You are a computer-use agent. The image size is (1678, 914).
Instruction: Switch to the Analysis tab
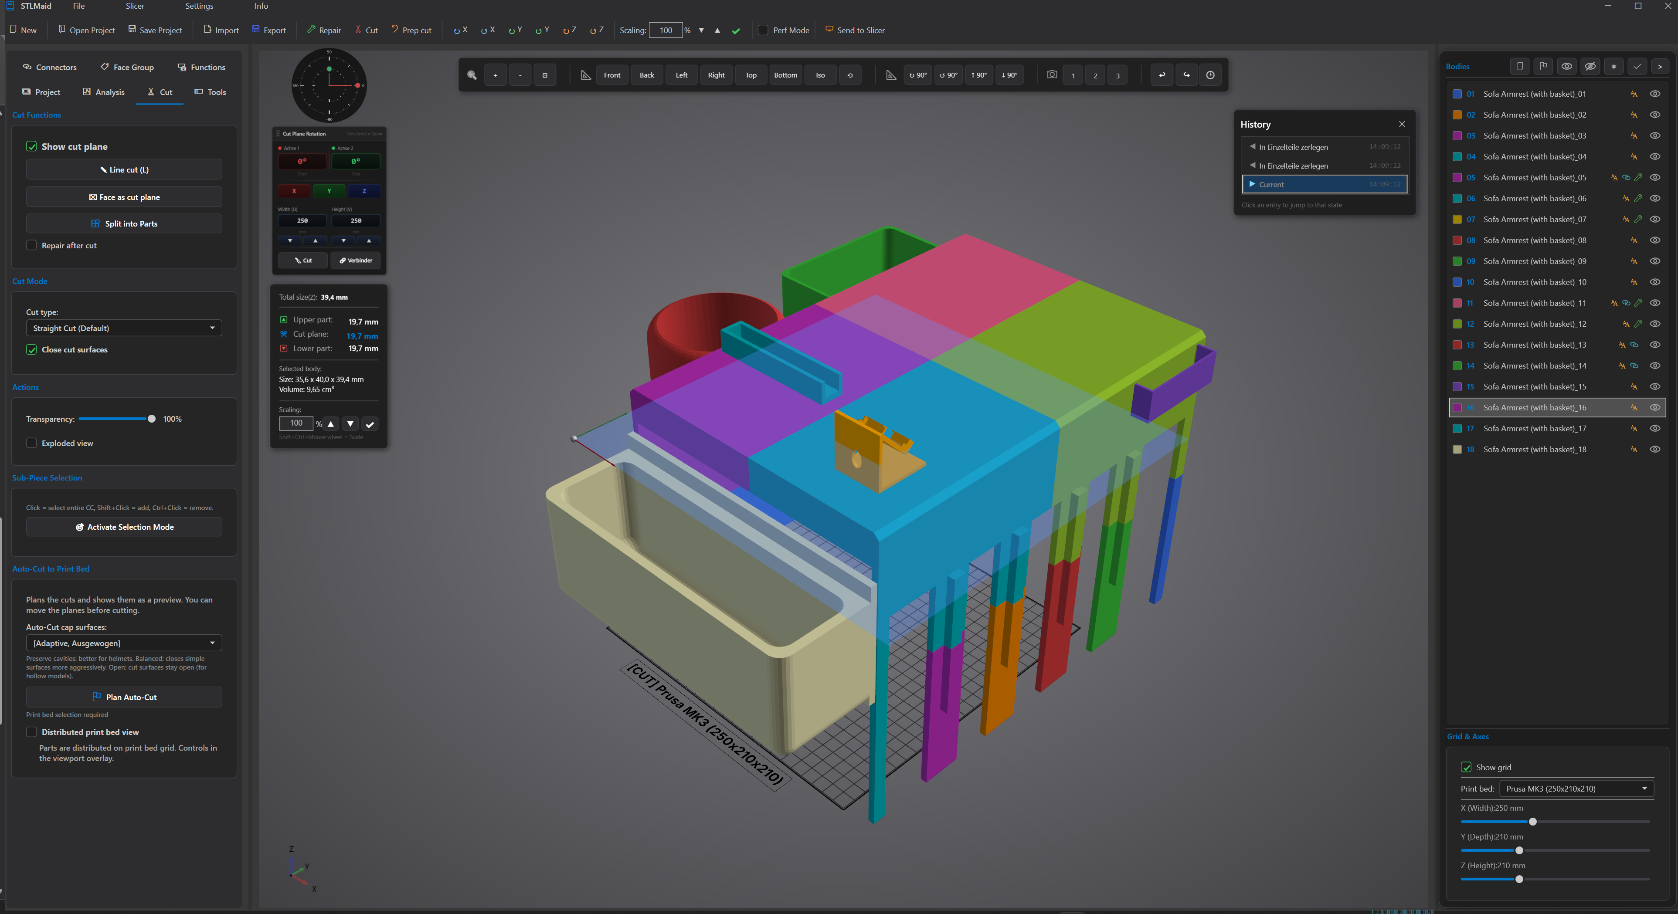pos(104,92)
